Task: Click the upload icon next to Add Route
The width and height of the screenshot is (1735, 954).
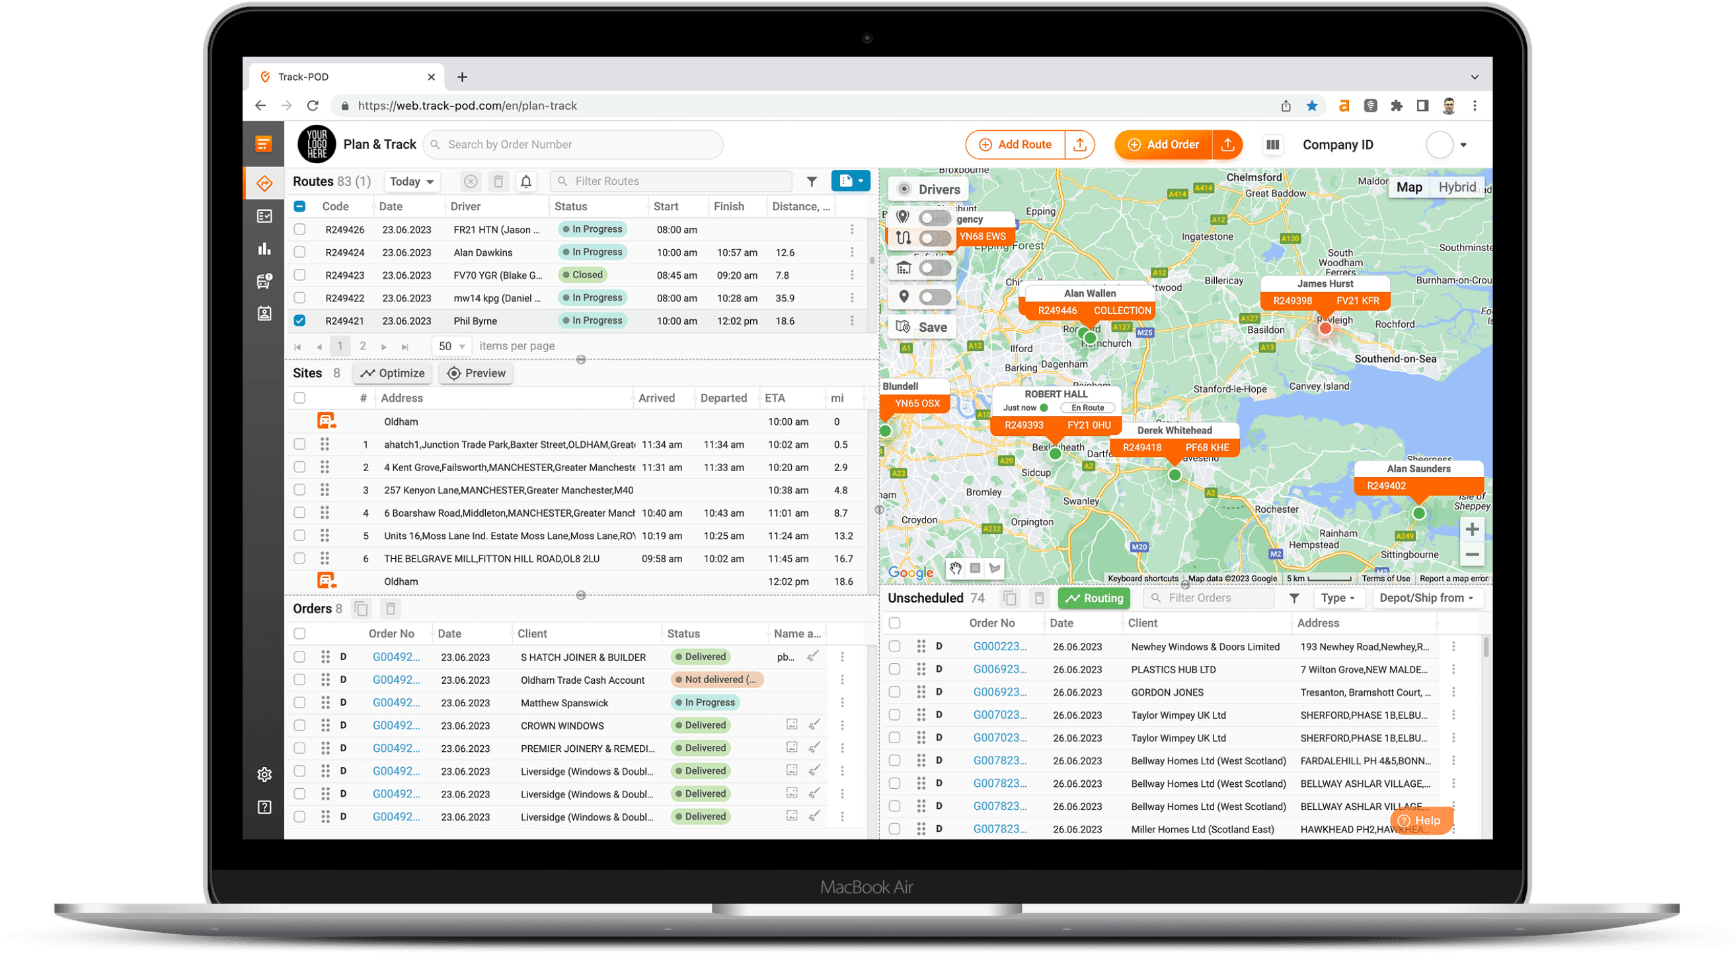Action: click(1079, 145)
